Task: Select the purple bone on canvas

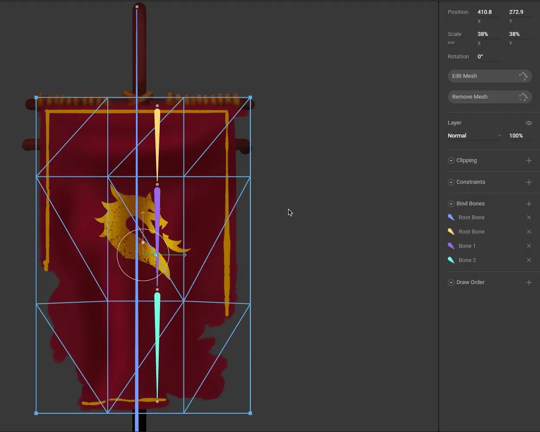Action: pyautogui.click(x=157, y=236)
